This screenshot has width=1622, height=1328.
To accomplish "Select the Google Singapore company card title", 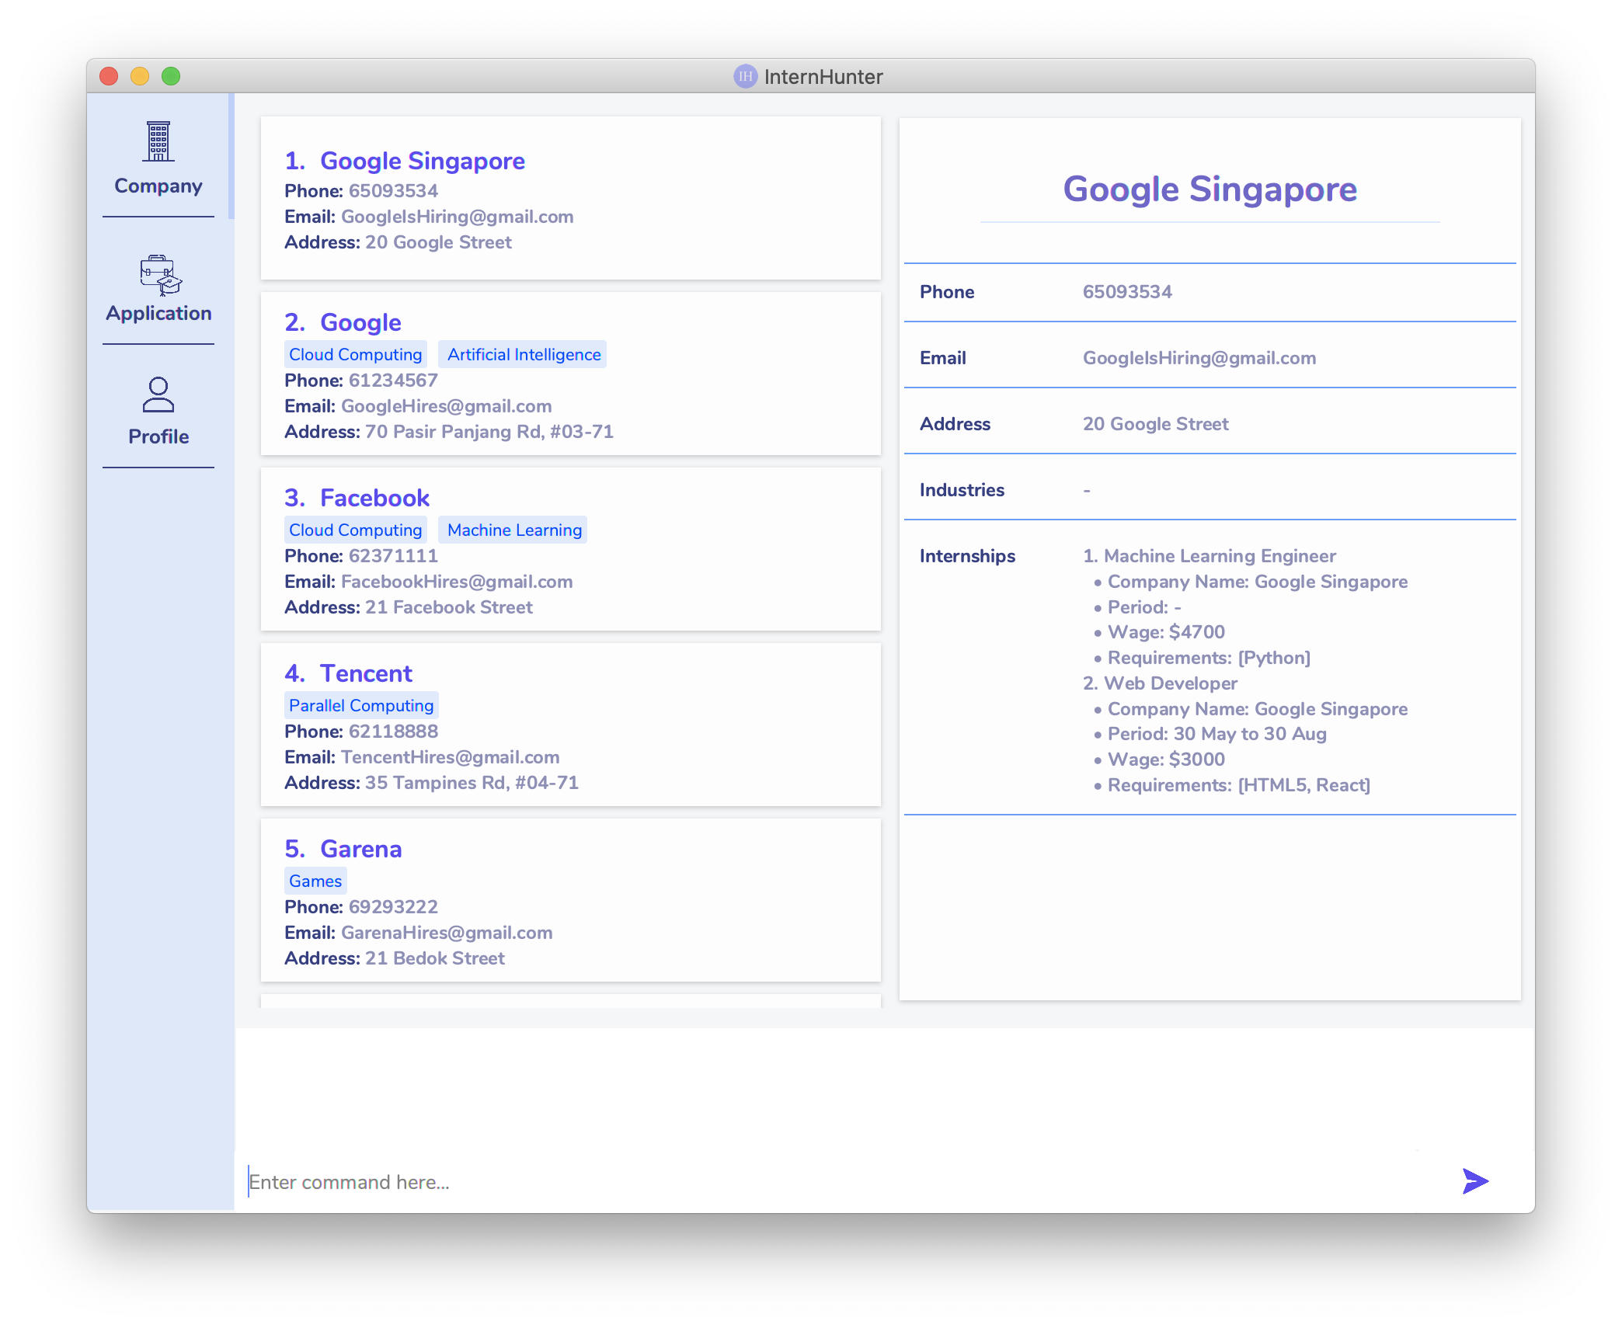I will [x=422, y=161].
